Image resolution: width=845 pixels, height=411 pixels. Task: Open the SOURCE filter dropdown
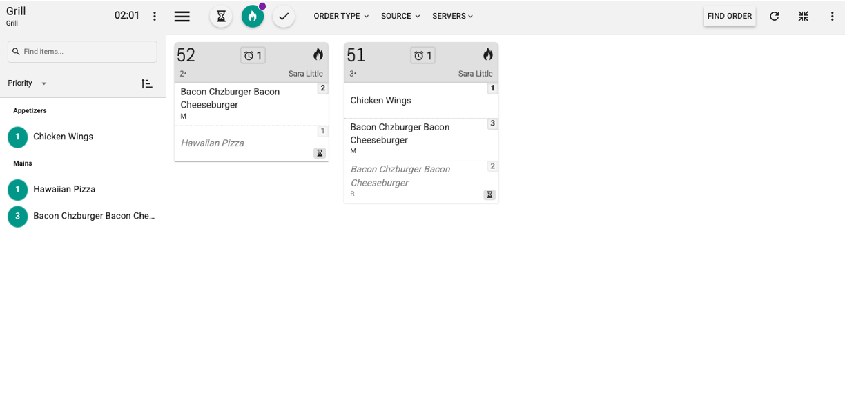(x=400, y=16)
